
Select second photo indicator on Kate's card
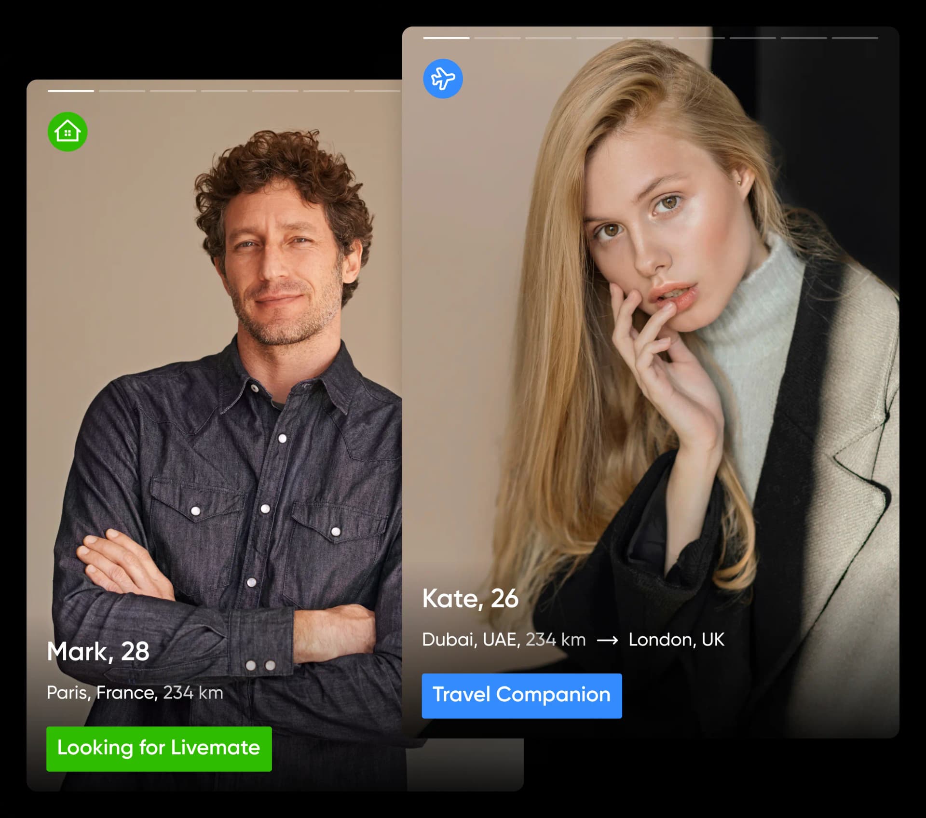[x=497, y=38]
